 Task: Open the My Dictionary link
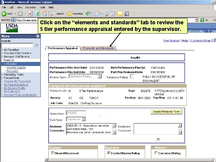12,91
